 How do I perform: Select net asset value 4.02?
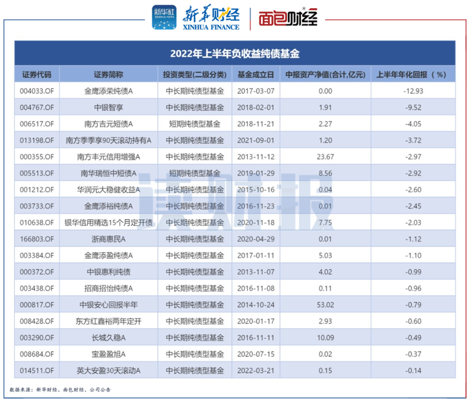point(325,272)
